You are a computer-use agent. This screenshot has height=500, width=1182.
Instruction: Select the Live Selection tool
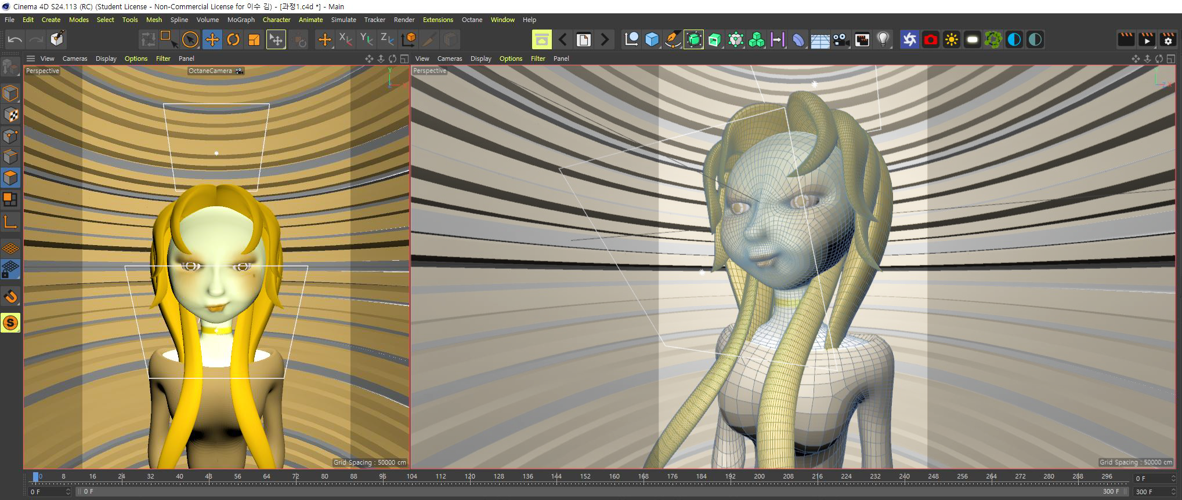[x=190, y=39]
